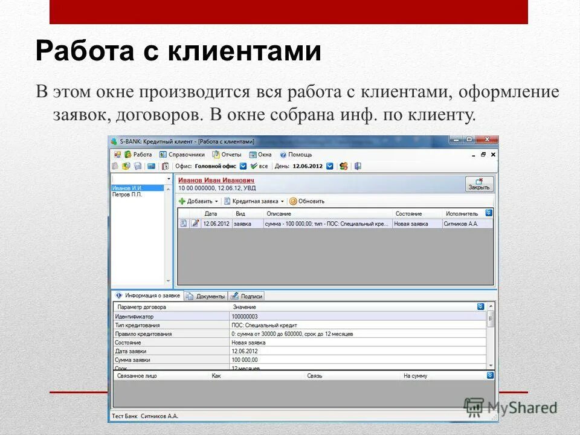Toggle the все checkmark filter

(254, 164)
